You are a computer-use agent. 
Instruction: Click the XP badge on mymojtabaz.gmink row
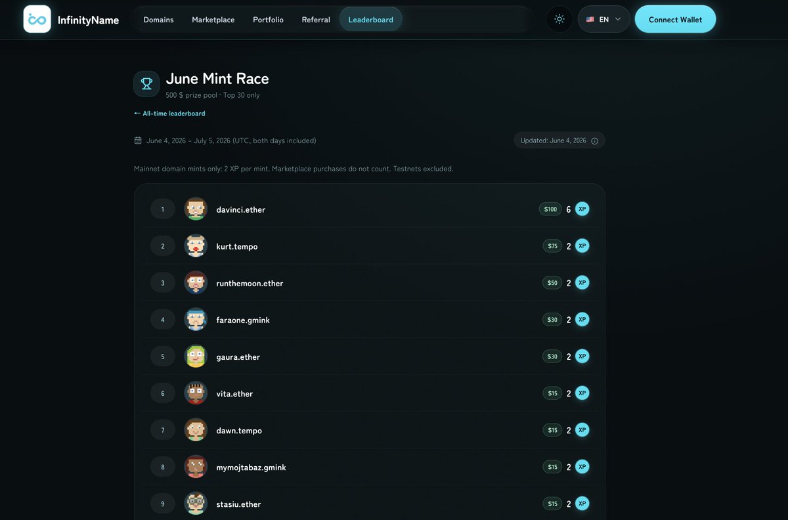coord(582,466)
